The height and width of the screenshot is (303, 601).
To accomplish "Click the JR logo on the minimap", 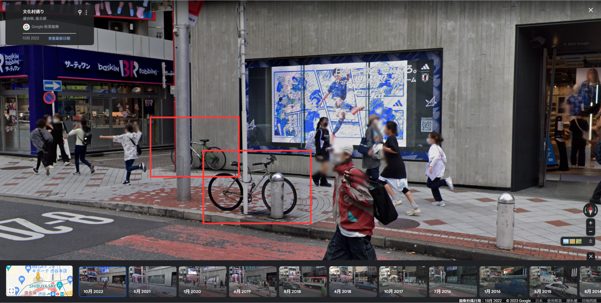I will (48, 294).
